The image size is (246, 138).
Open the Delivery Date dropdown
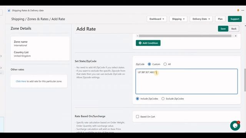pos(201,19)
